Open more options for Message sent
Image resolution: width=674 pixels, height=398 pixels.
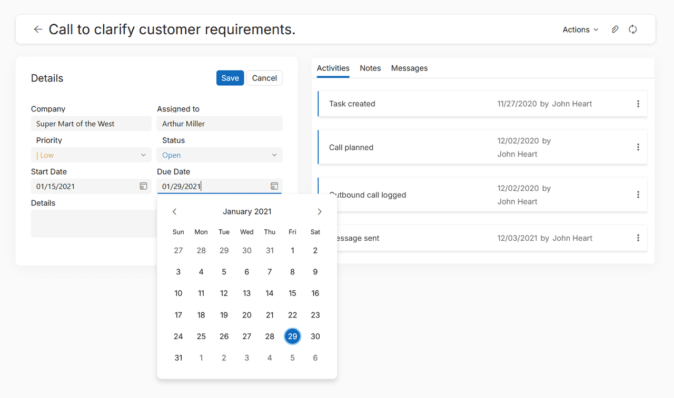click(x=638, y=238)
